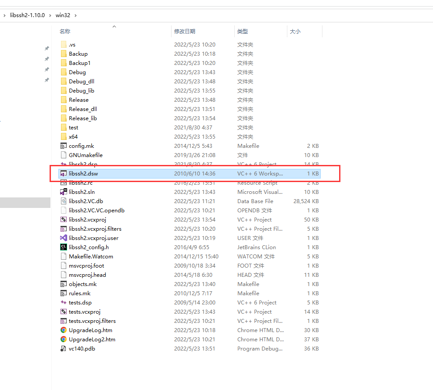Open the UpgradeLog.htm Chrome HTML document
433x390 pixels.
pos(87,330)
